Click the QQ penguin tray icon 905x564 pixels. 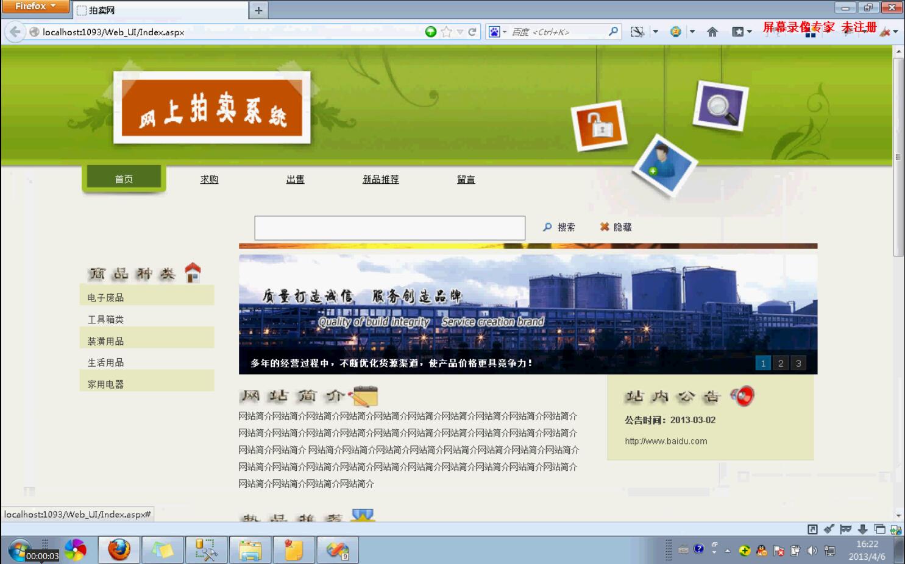coord(762,551)
